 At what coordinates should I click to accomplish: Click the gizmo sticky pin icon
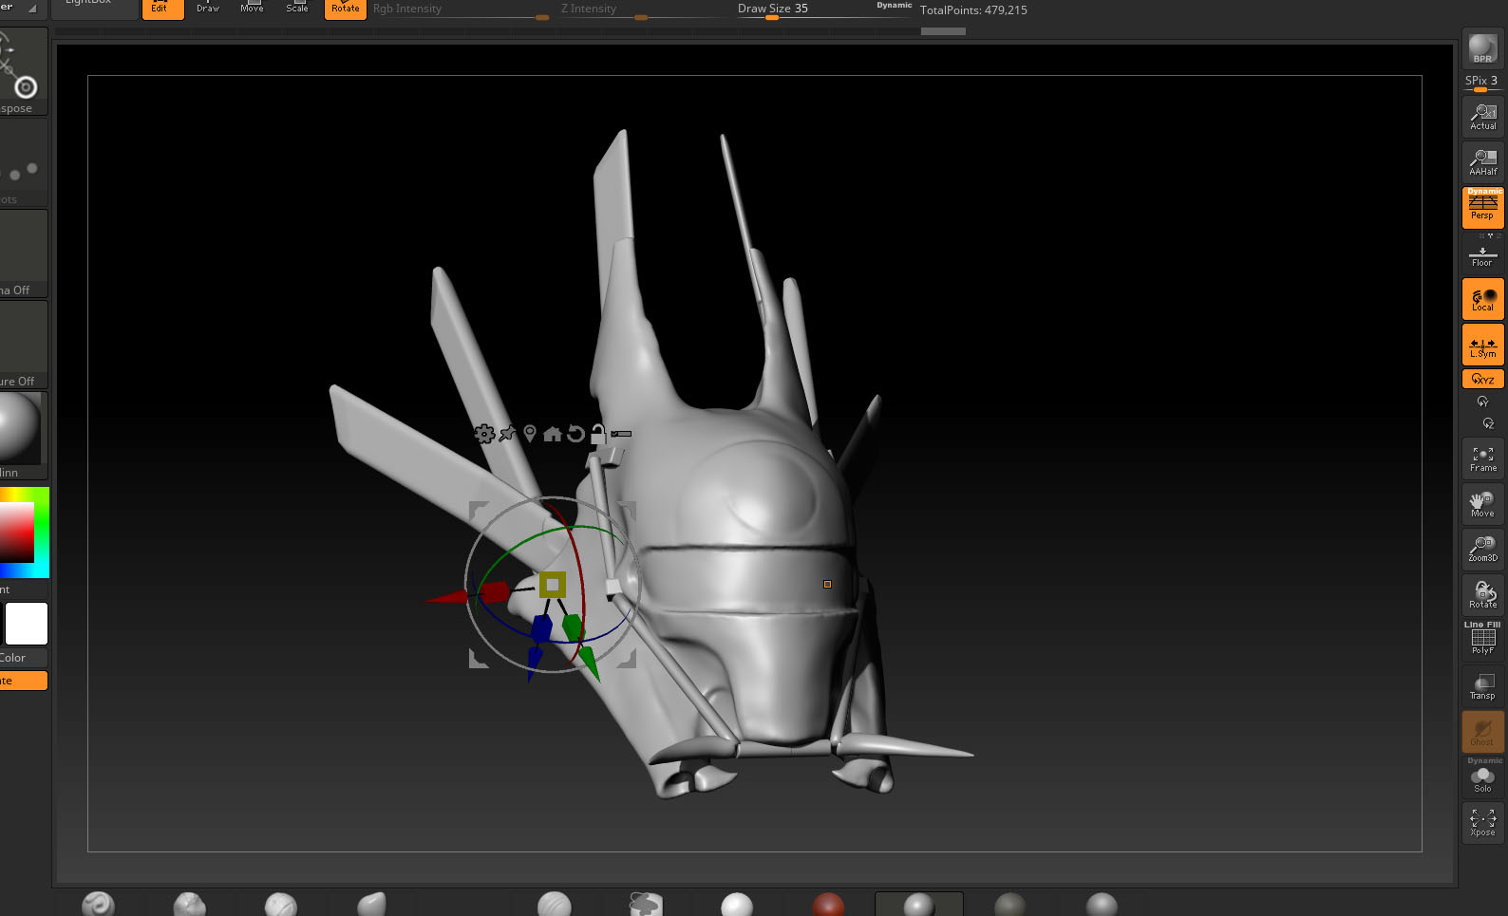tap(508, 434)
